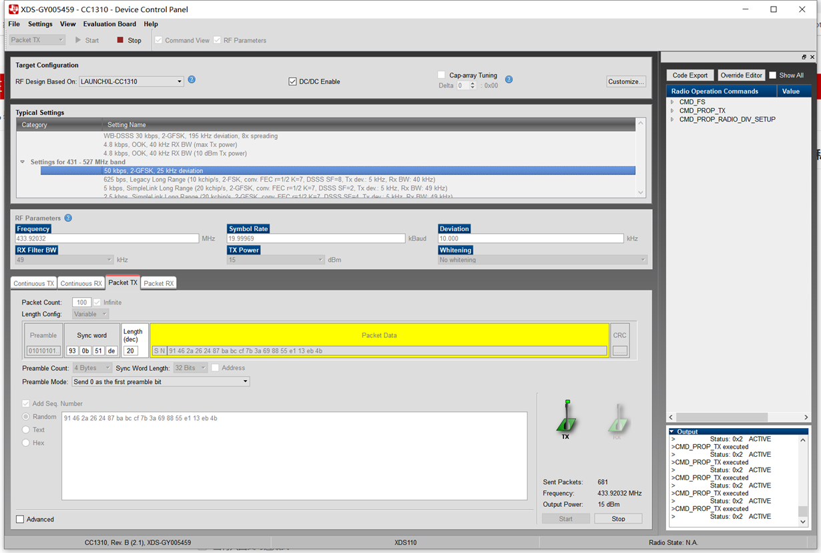Enable Cap-array Tuning checkbox
This screenshot has height=553, width=821.
click(441, 75)
